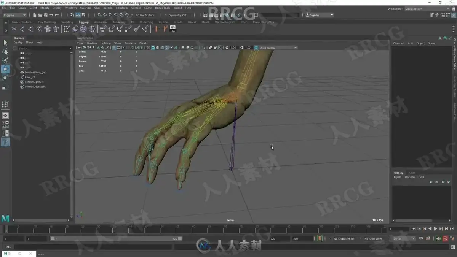
Task: Select ZombieHand_geo in the Outliner
Action: 35,72
